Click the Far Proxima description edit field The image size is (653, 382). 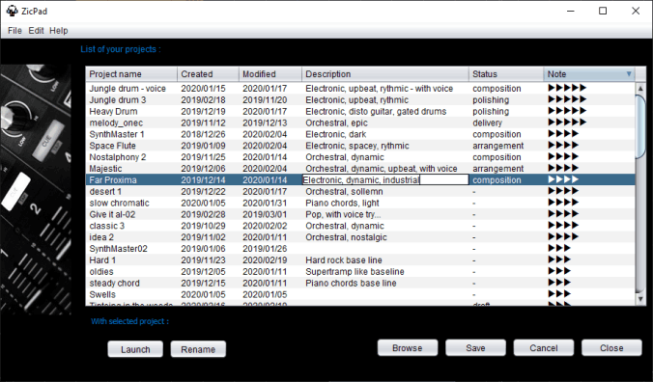click(385, 179)
